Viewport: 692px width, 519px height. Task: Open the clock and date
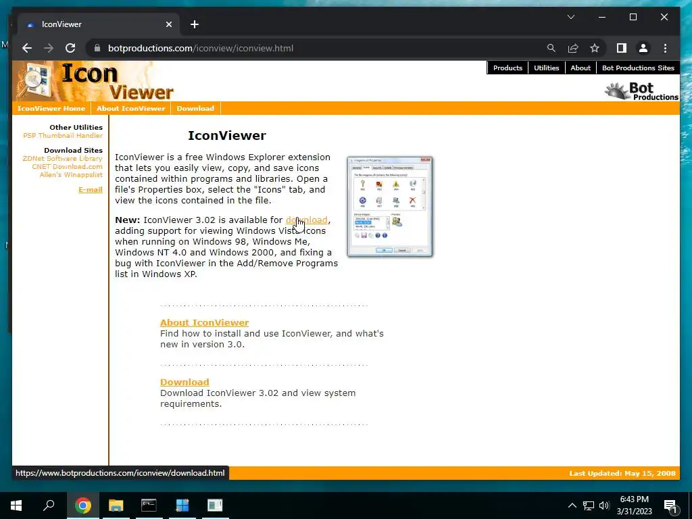(634, 505)
